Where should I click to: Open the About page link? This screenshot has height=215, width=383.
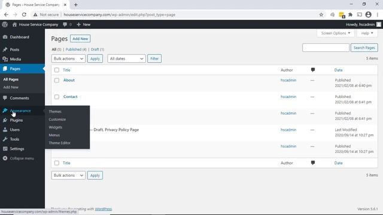pyautogui.click(x=69, y=80)
